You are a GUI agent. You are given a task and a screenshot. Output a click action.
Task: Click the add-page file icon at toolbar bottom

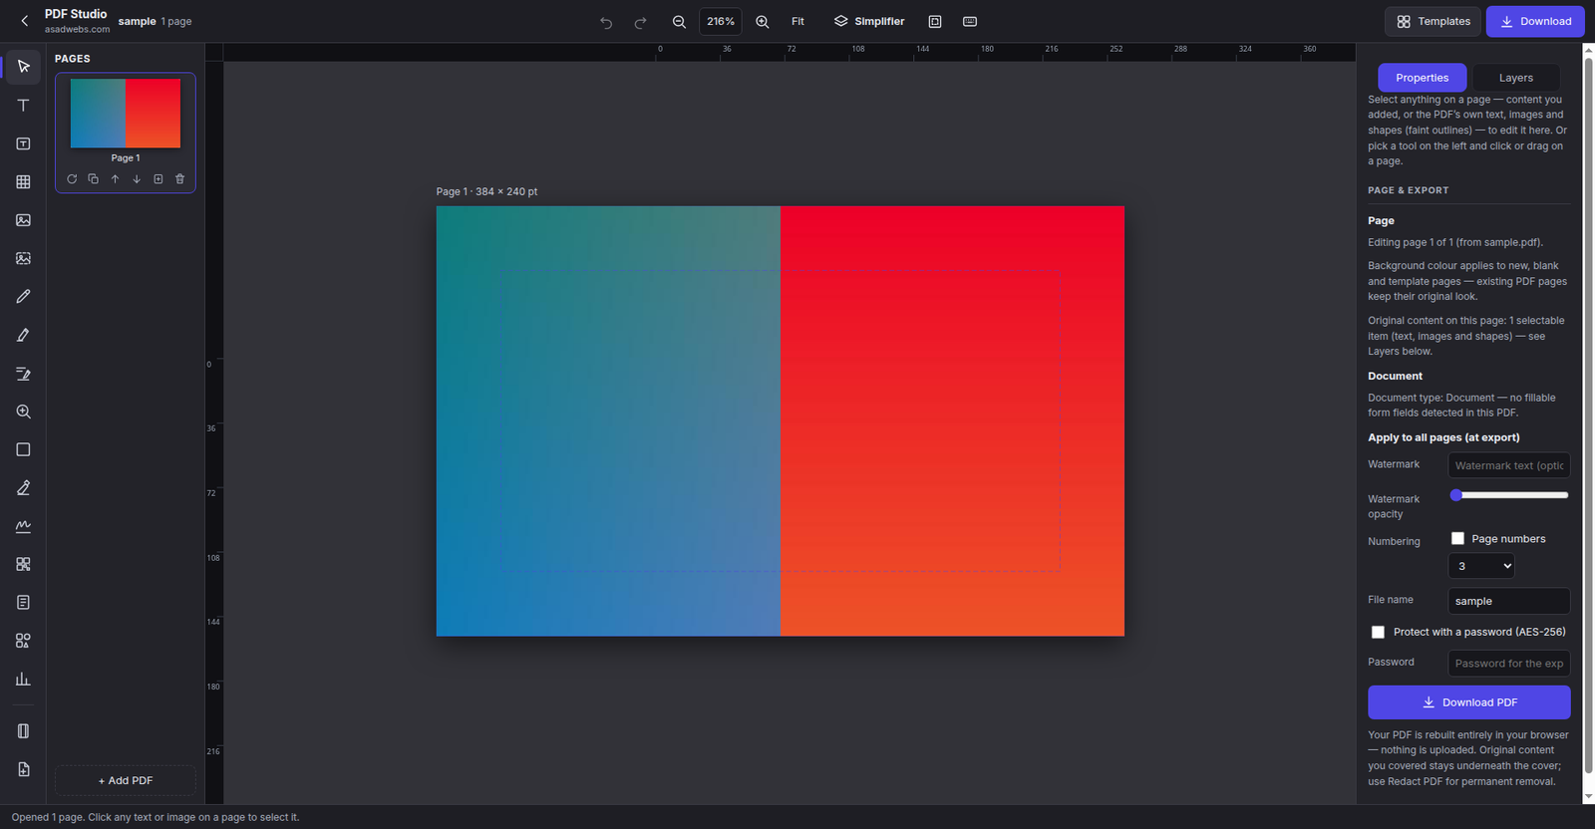[23, 769]
